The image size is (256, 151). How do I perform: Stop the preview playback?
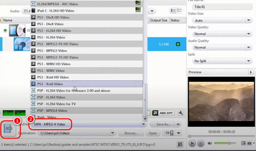point(201,143)
